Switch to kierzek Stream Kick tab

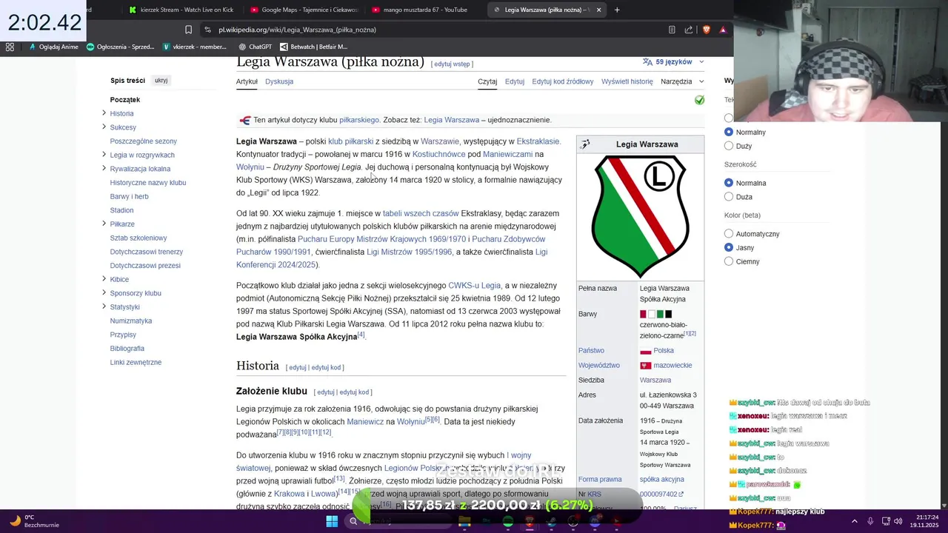pos(181,10)
